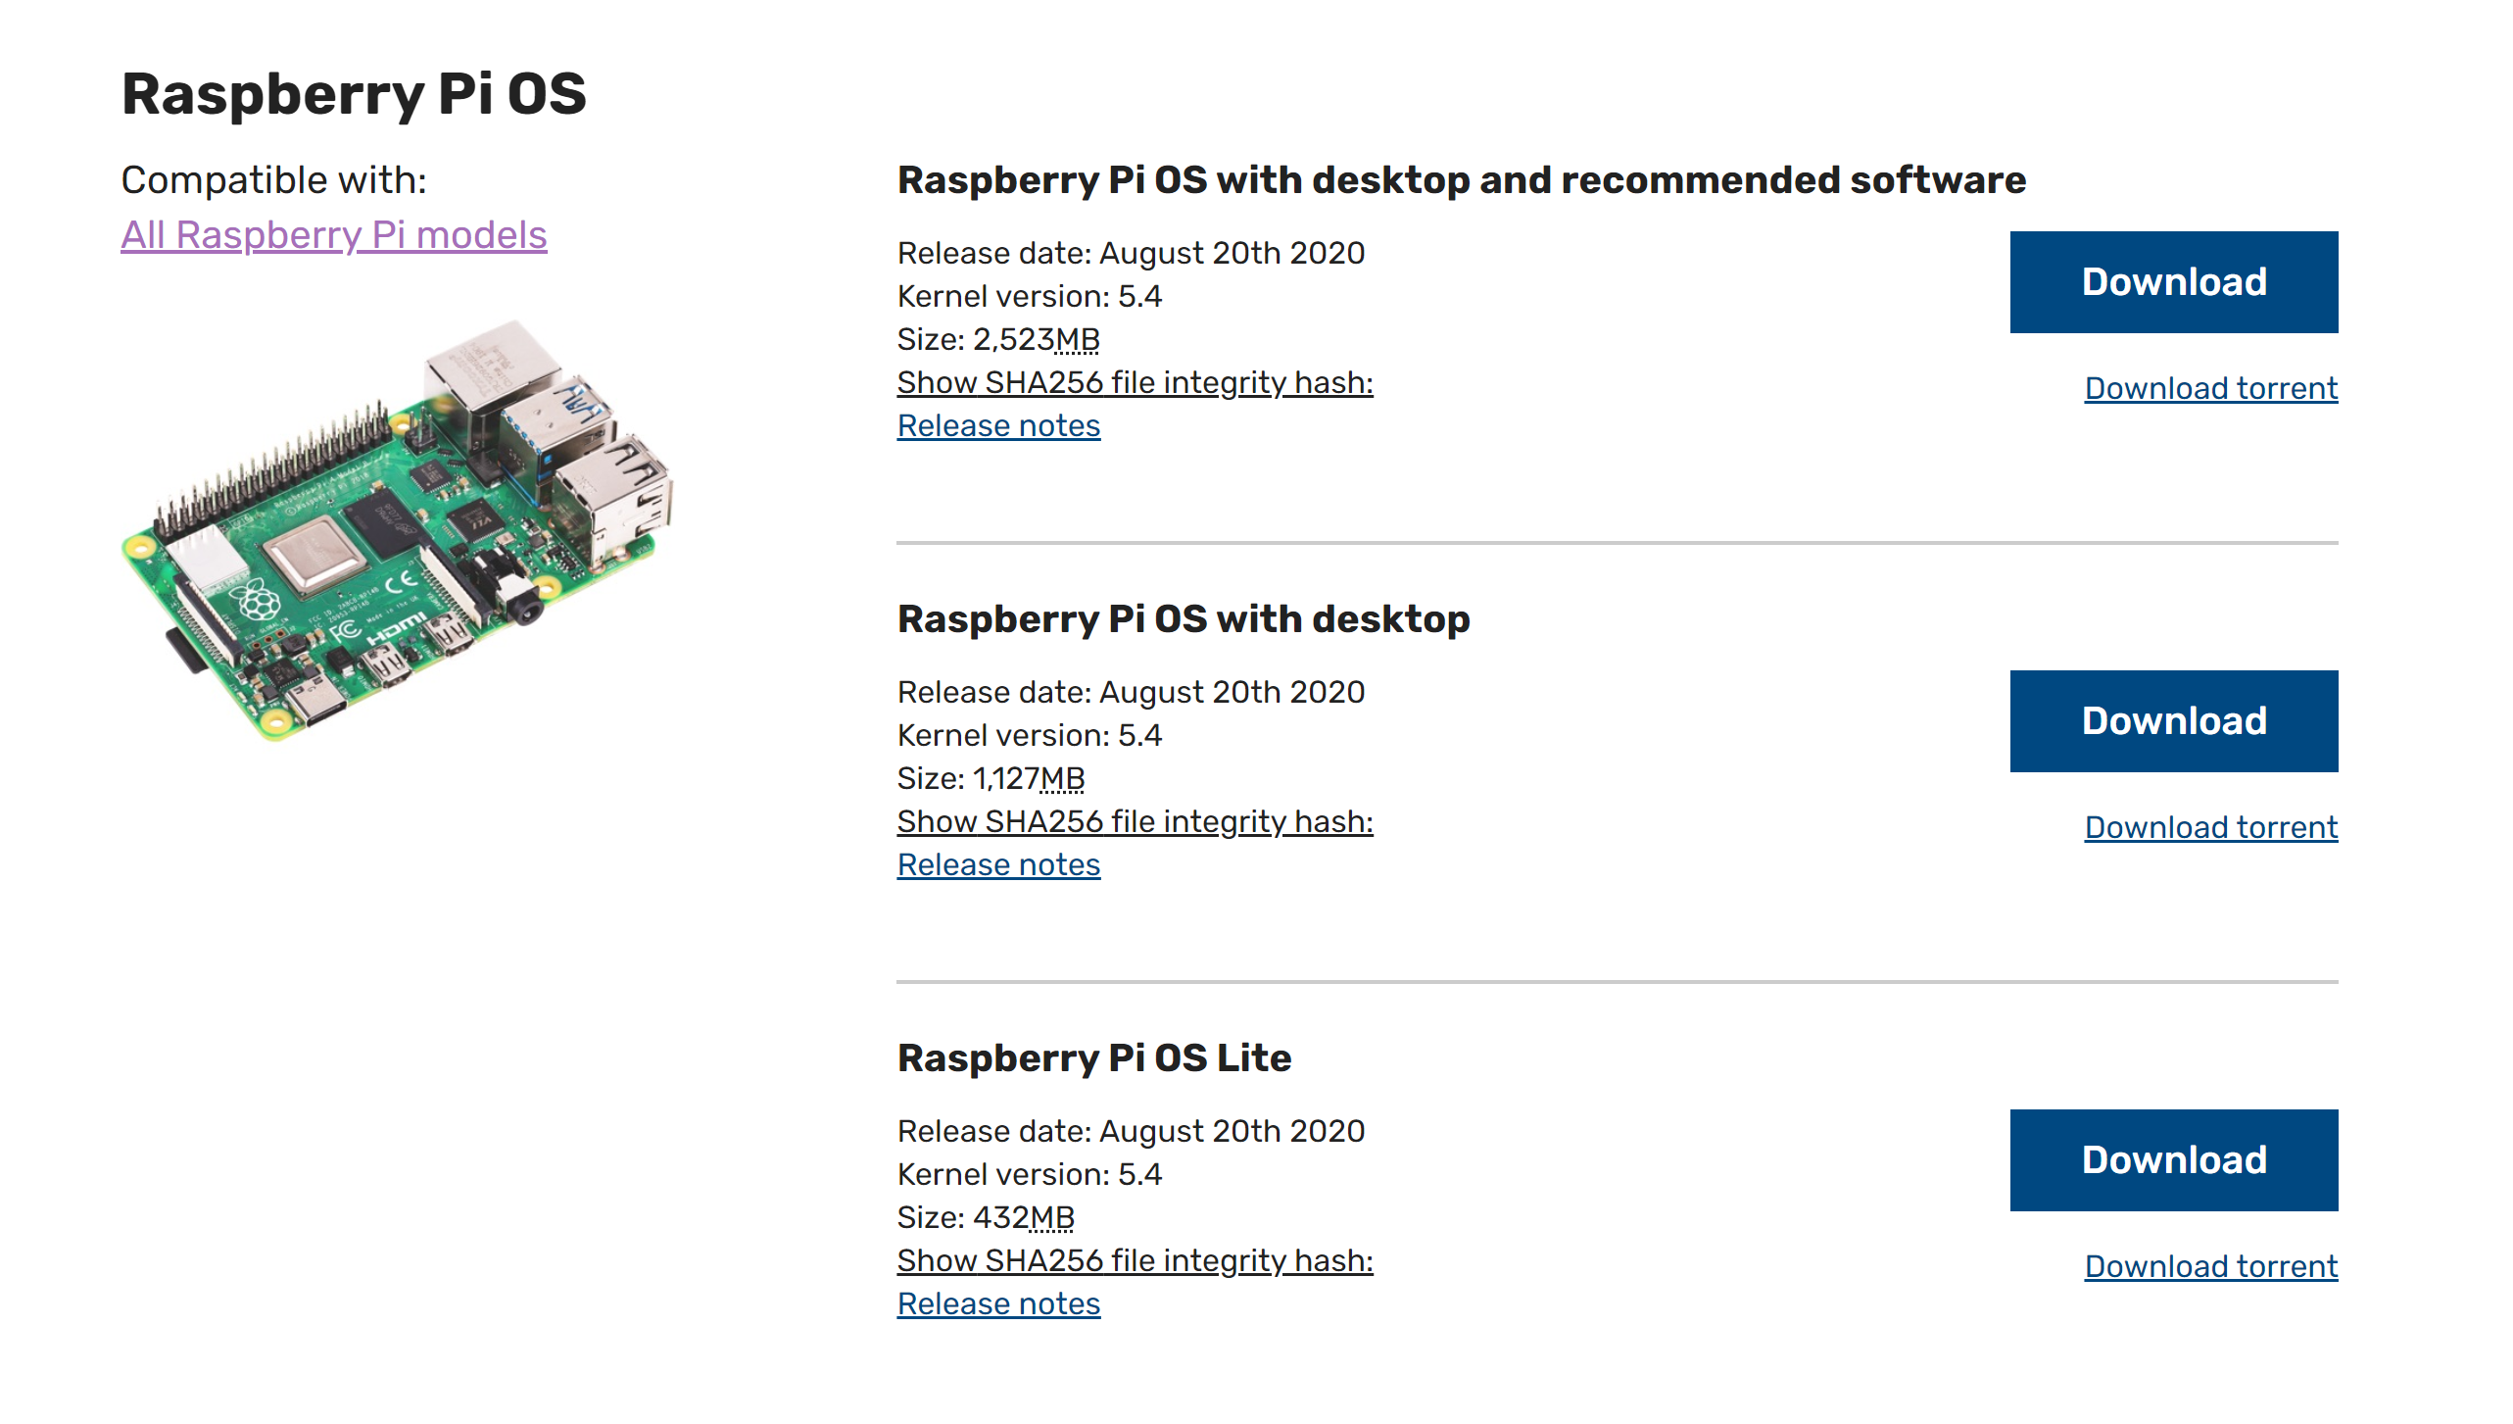Click the MB abbreviation next to 1,127
Screen dimensions: 2513x1424
pyautogui.click(x=1062, y=778)
